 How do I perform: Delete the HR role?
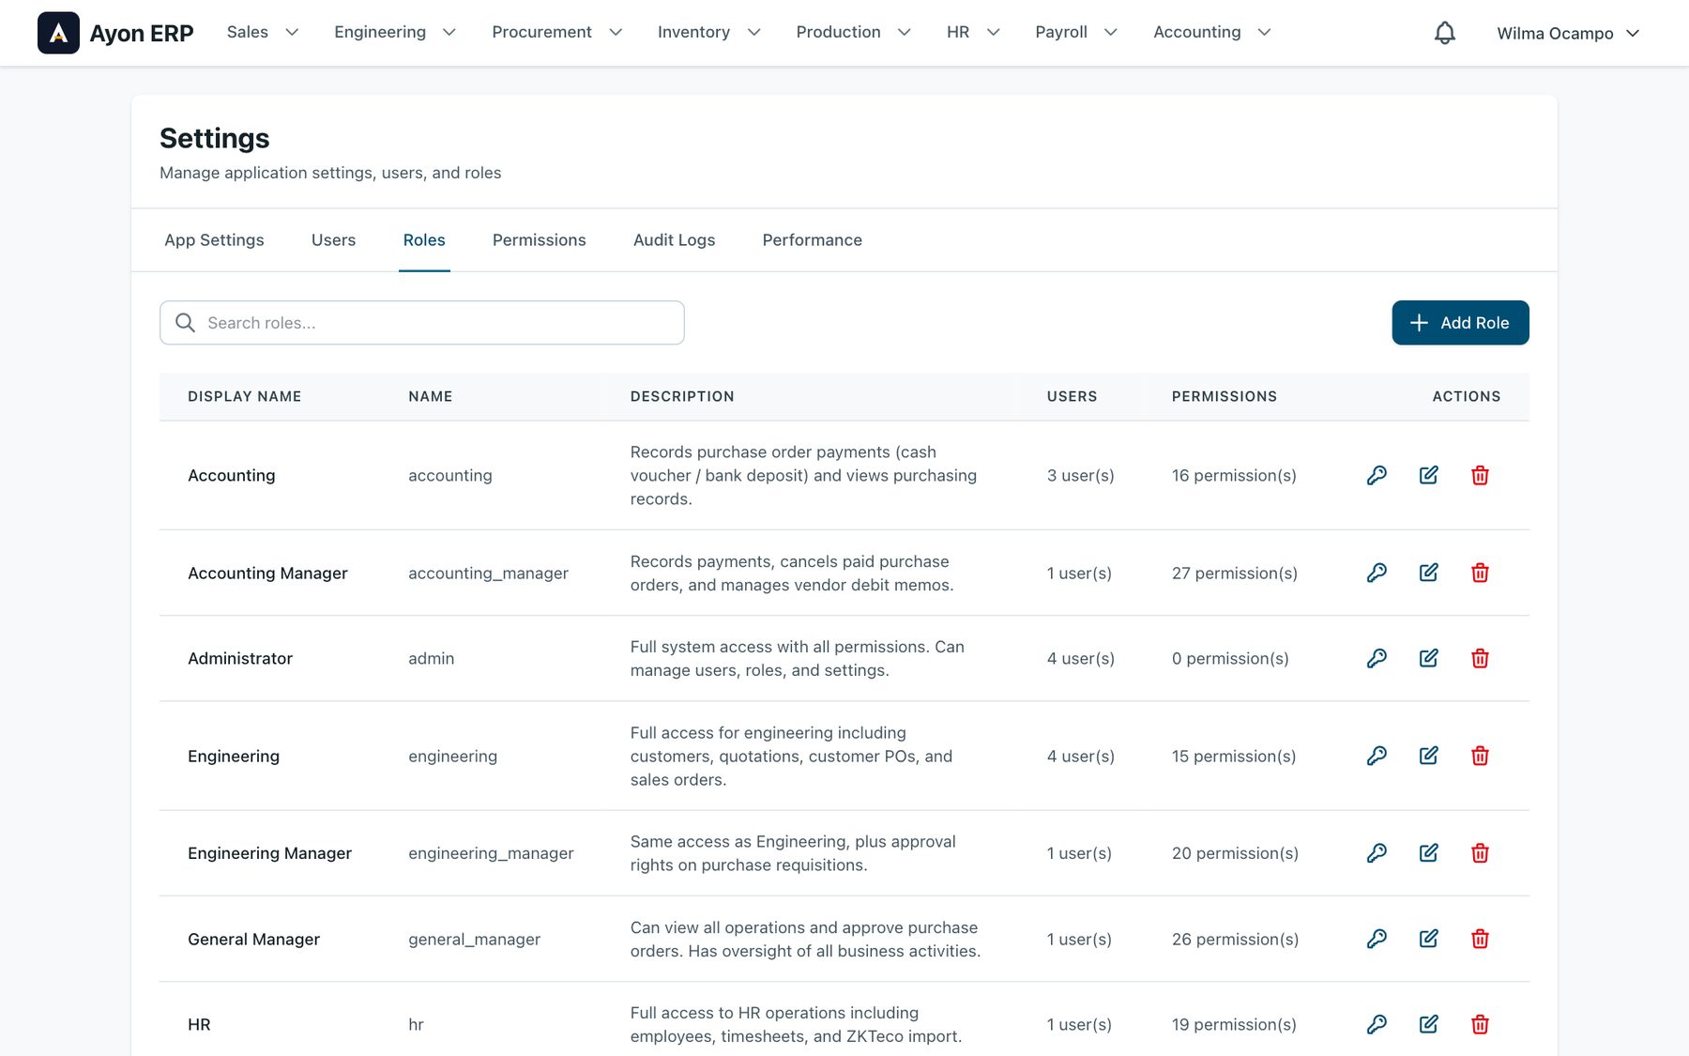pos(1480,1024)
